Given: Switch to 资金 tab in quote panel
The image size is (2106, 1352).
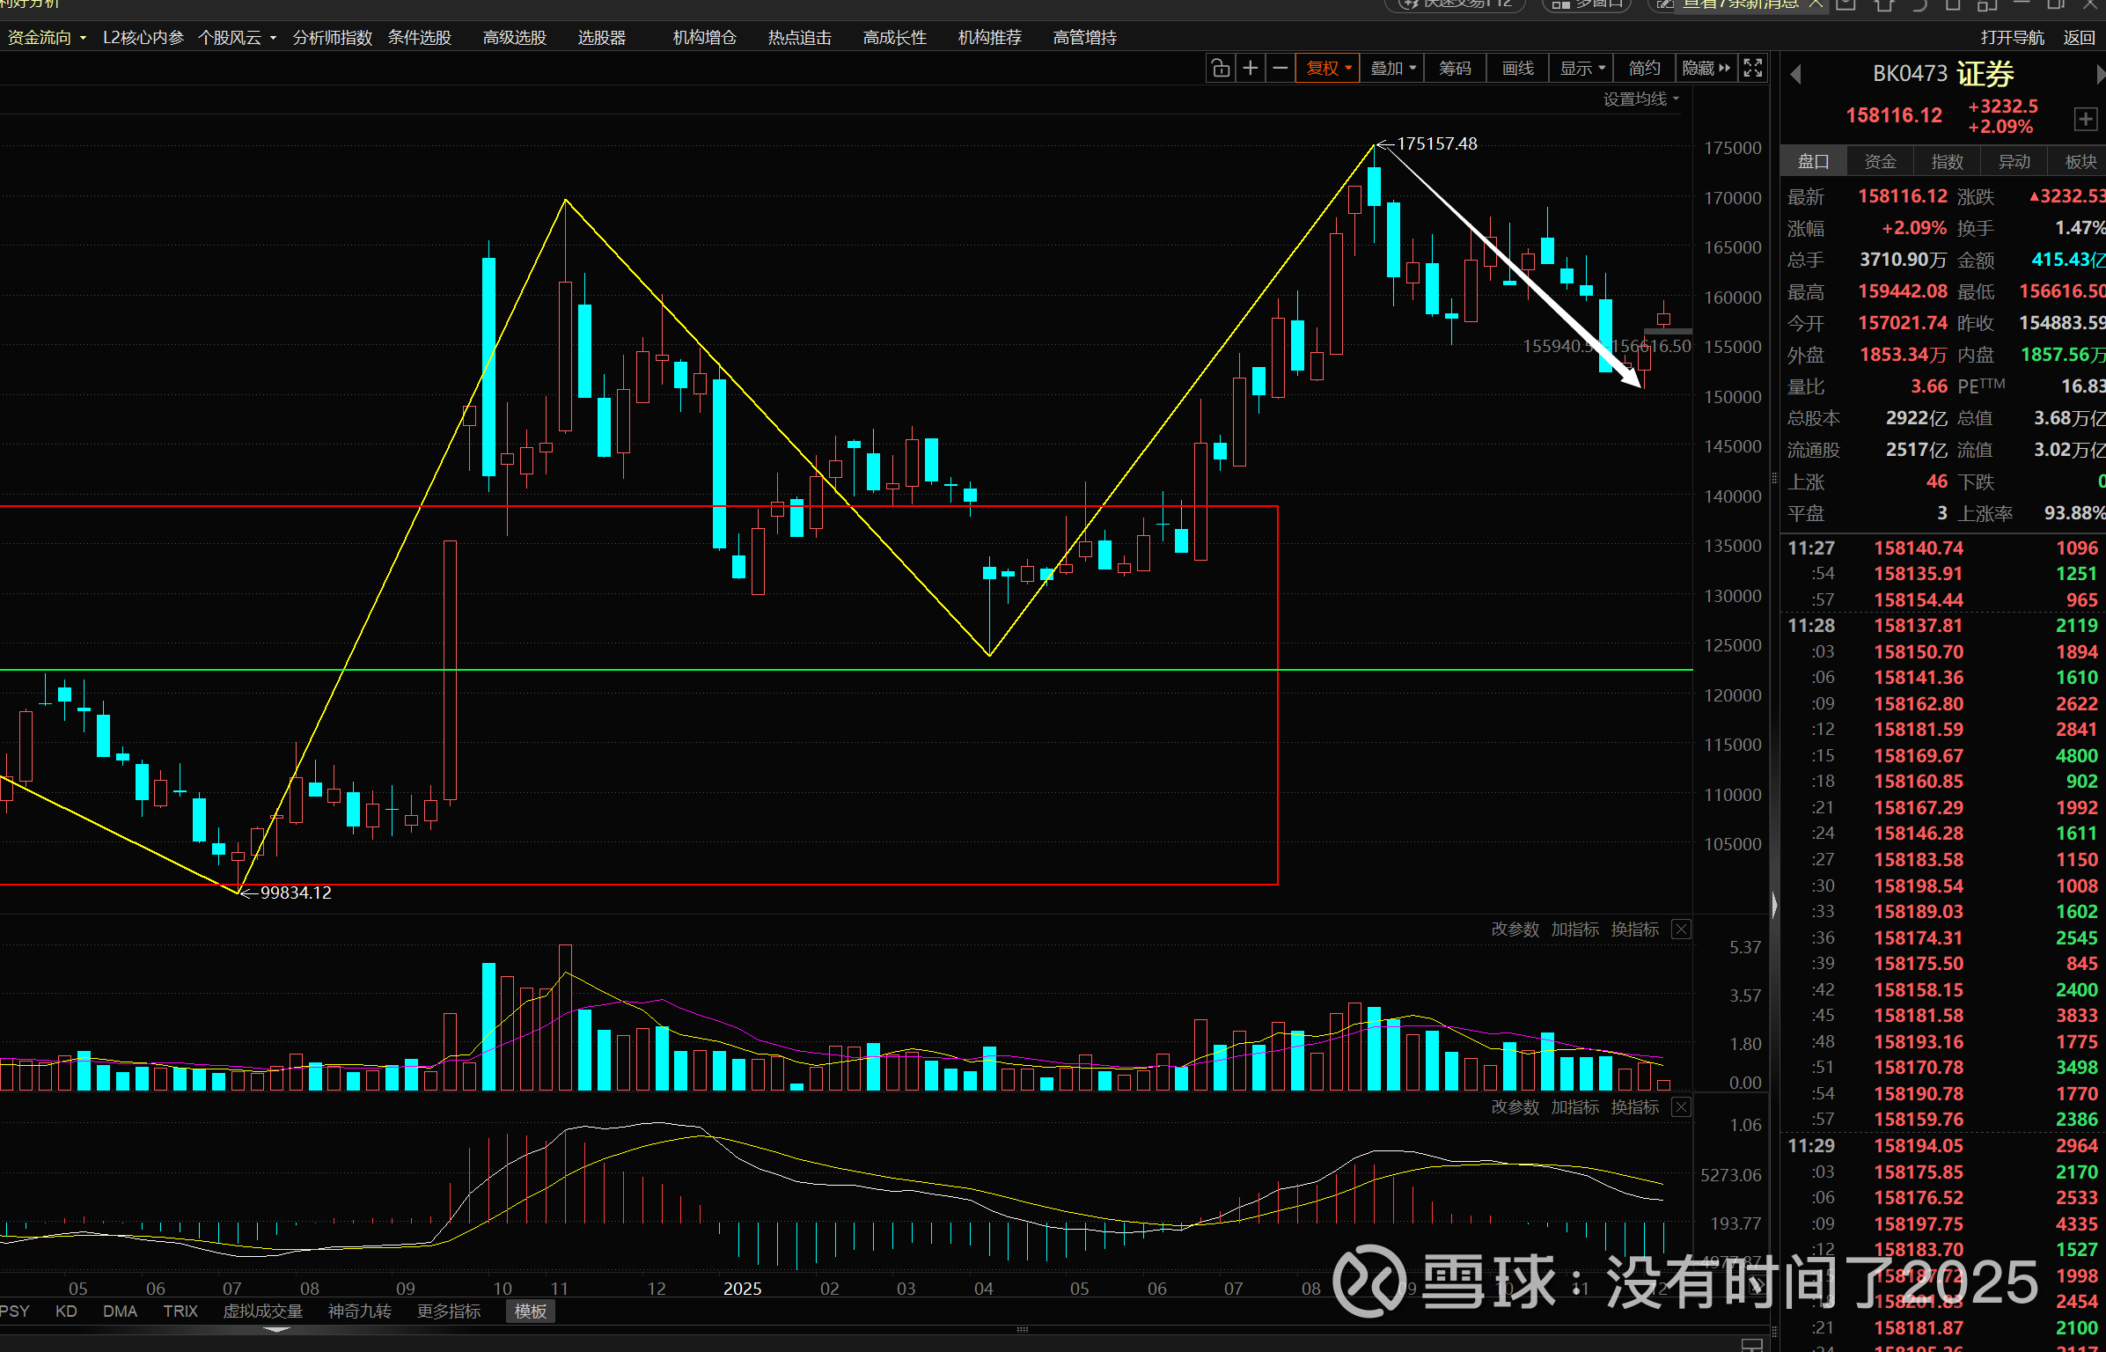Looking at the screenshot, I should [1880, 162].
